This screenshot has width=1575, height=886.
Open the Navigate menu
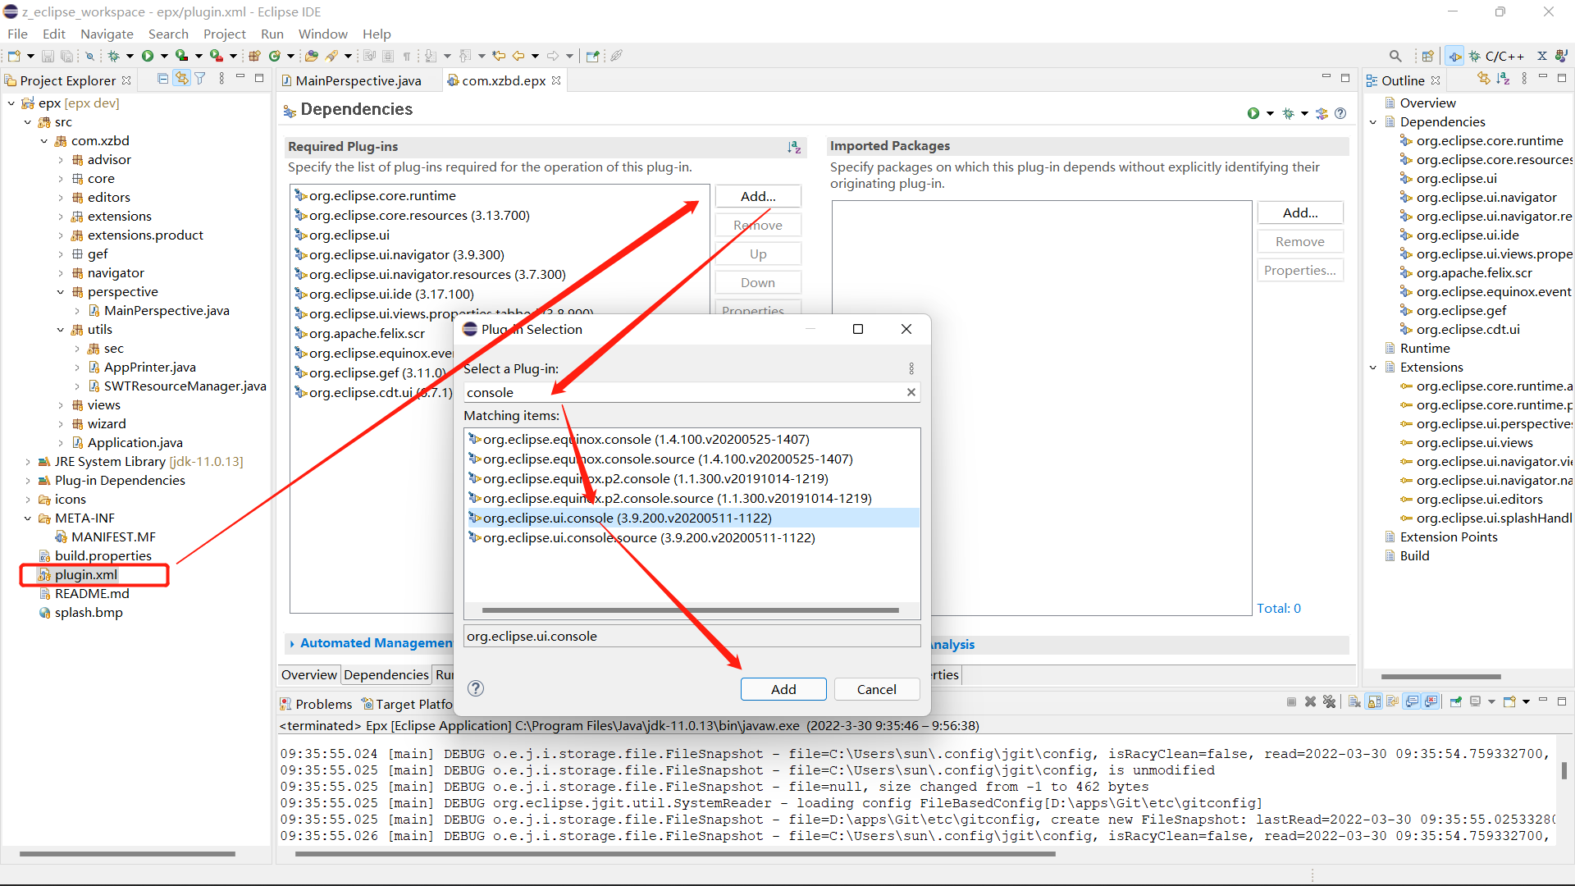point(107,34)
